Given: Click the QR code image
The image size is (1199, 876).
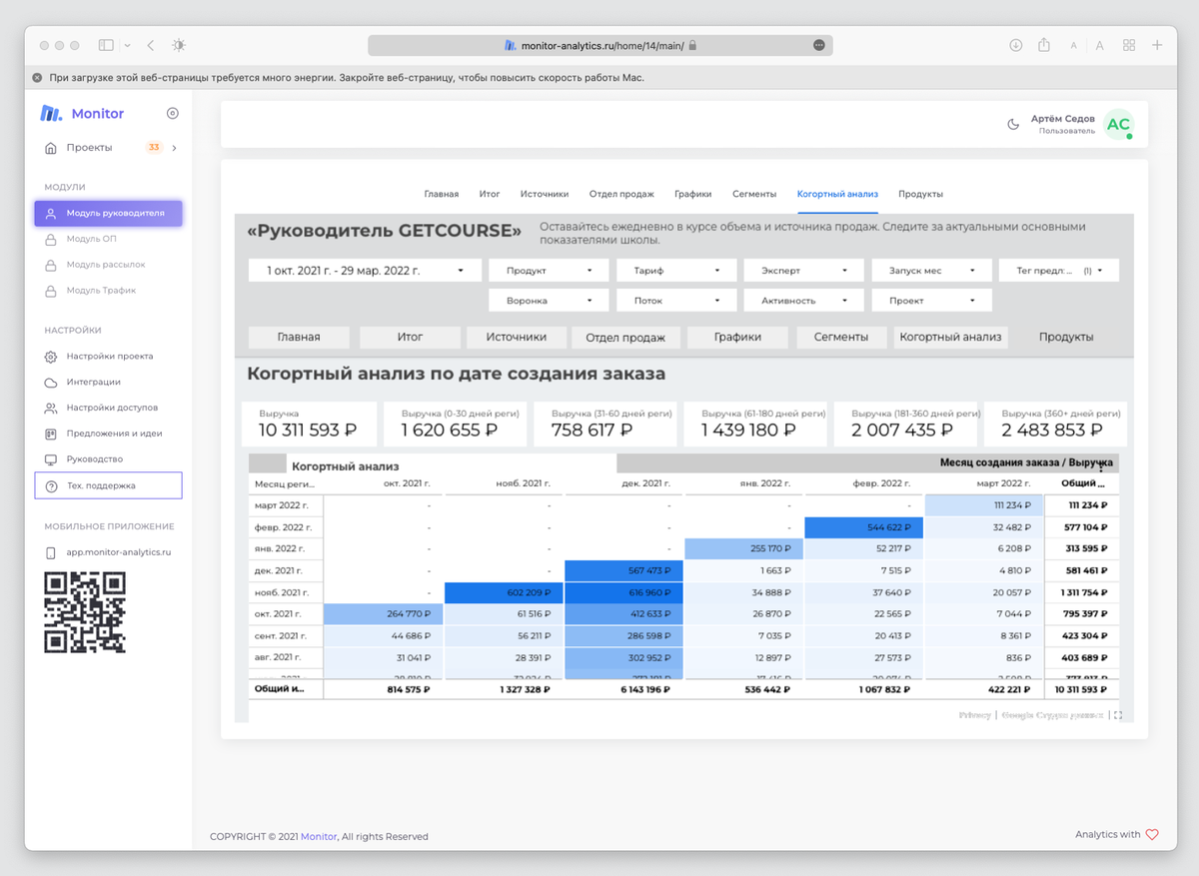Looking at the screenshot, I should tap(85, 612).
